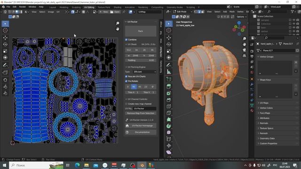Select the Move tool in 3D viewport

pos(169,38)
